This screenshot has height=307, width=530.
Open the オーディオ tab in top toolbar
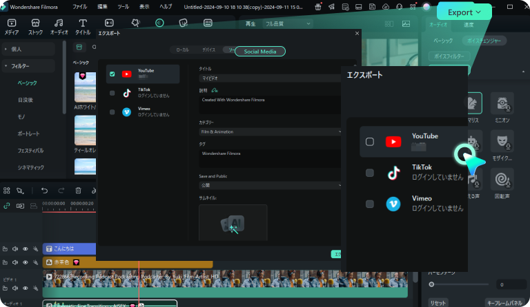[x=59, y=27]
